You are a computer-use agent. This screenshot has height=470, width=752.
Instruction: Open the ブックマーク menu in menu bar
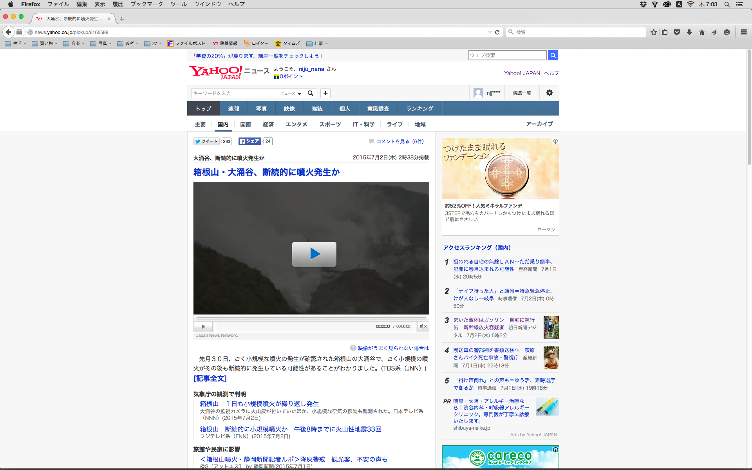click(146, 4)
